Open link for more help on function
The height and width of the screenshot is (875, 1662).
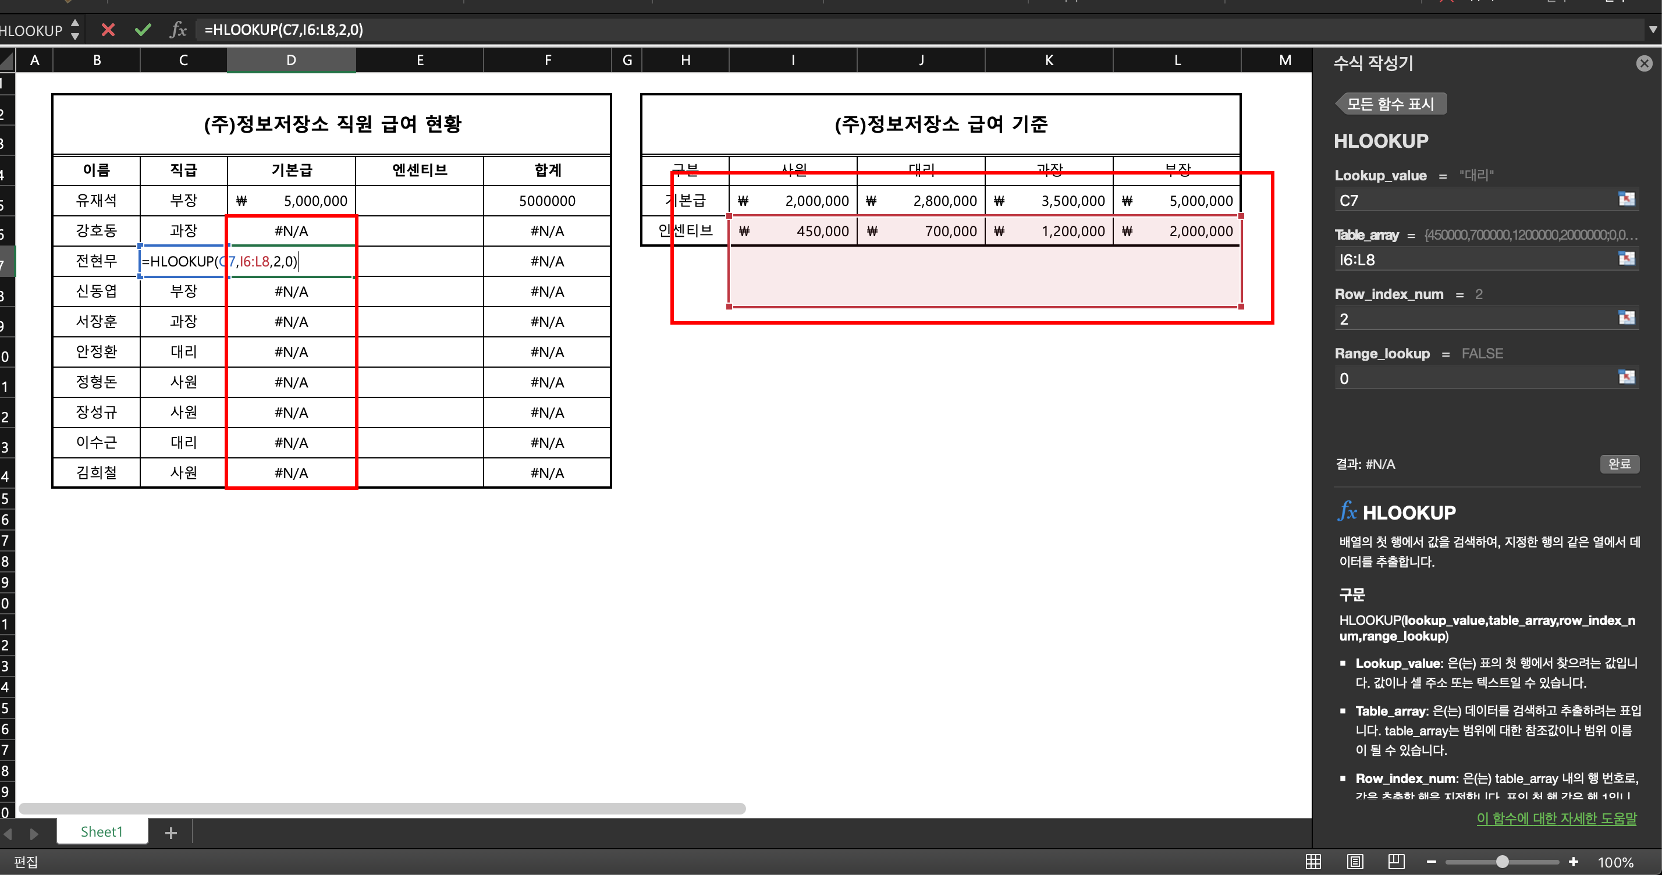tap(1556, 818)
